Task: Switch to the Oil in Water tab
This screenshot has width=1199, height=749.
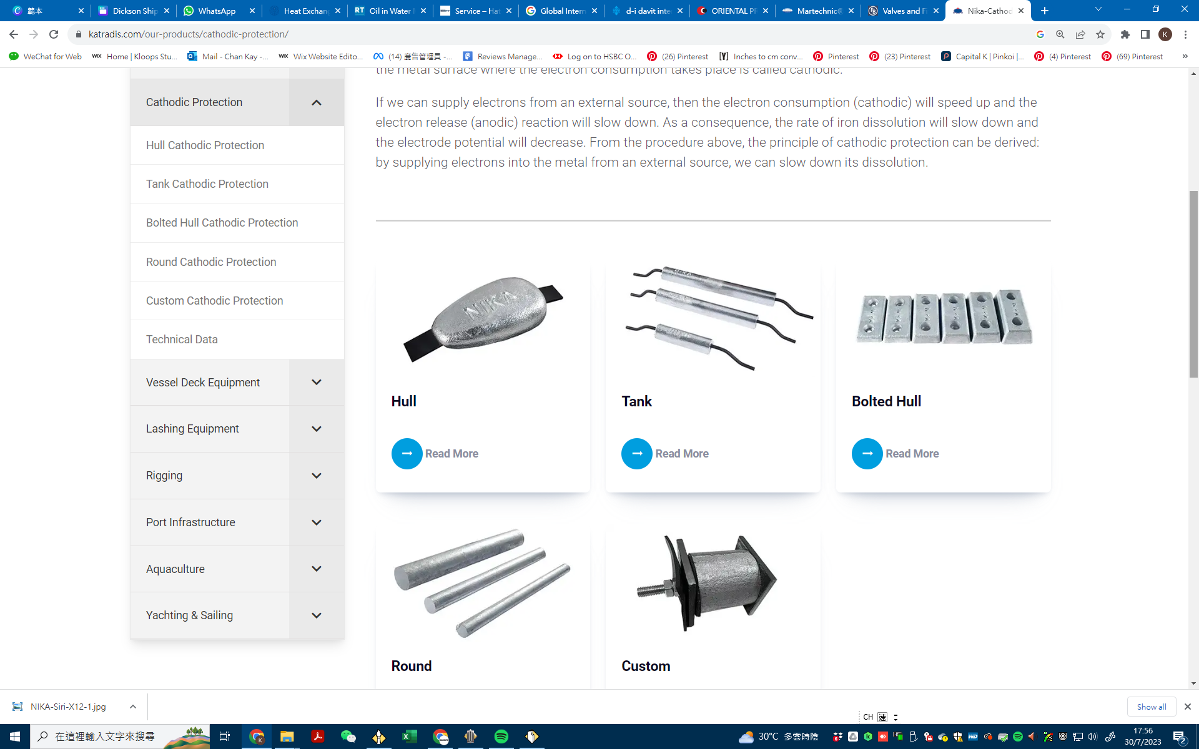Action: point(388,11)
